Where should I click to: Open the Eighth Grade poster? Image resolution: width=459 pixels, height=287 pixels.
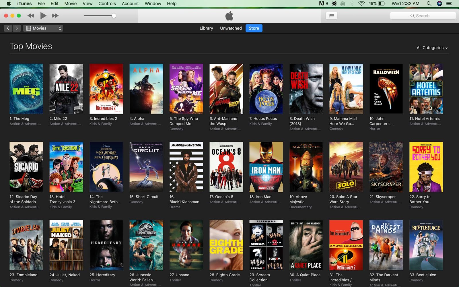click(x=226, y=245)
